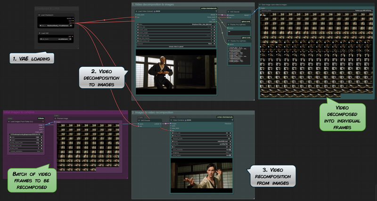This screenshot has width=377, height=201.
Task: Open help icon on Video Combine node
Action: tap(232, 120)
